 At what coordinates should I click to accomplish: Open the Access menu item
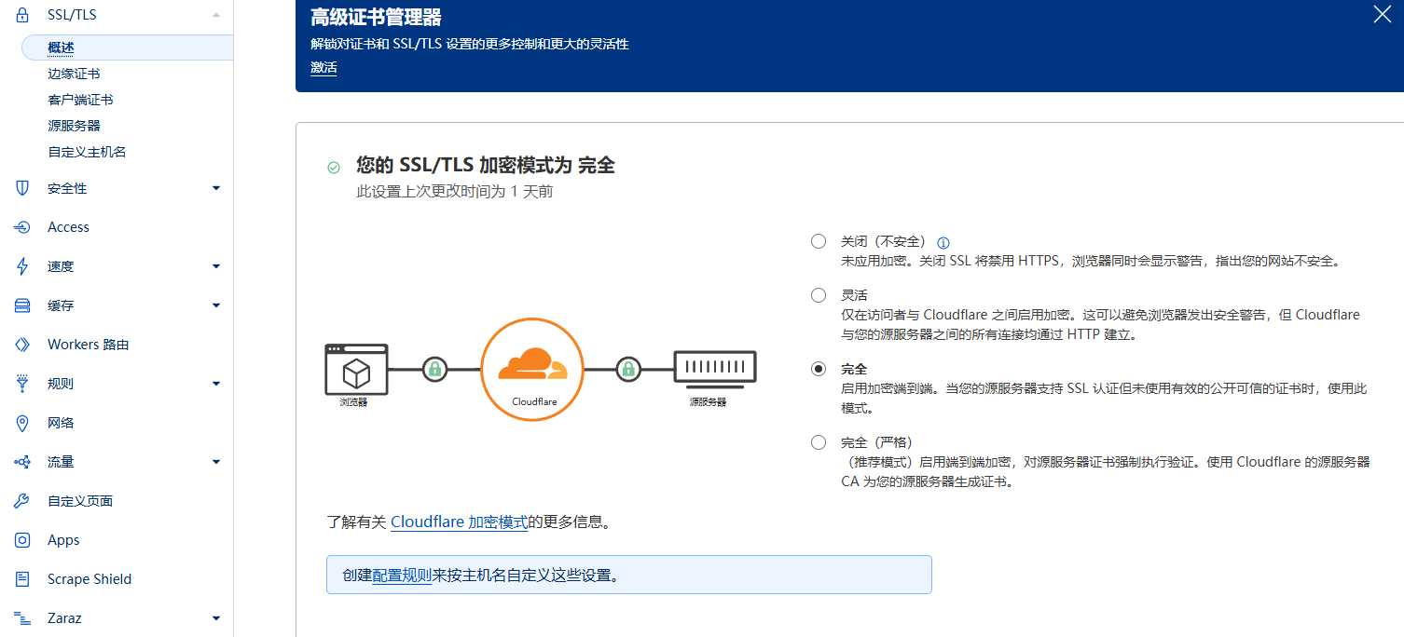point(68,227)
